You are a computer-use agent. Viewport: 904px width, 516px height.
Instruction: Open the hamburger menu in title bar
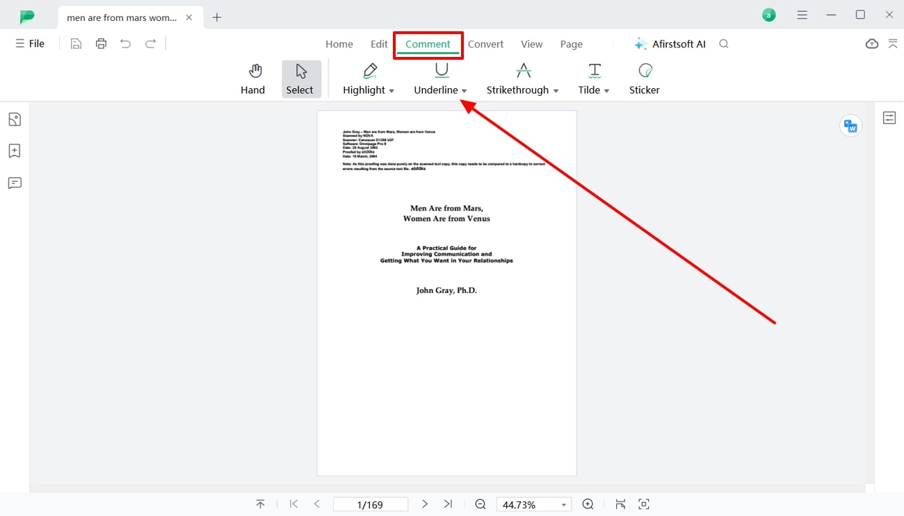802,15
